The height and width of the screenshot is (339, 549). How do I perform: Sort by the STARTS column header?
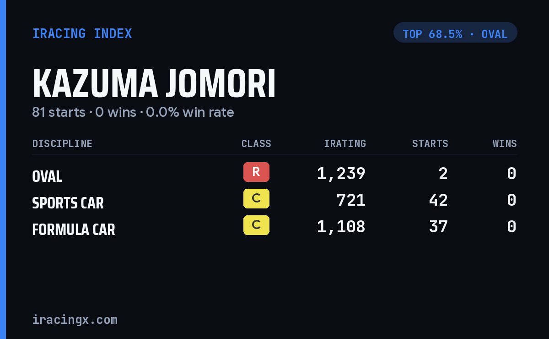[430, 144]
